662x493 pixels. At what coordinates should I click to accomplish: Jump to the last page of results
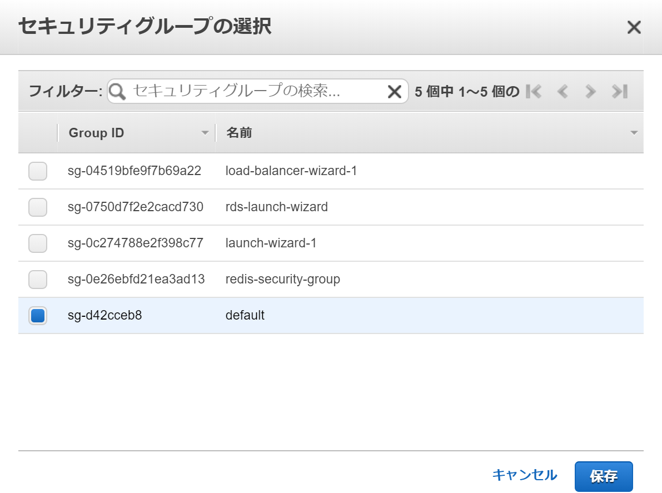point(620,92)
